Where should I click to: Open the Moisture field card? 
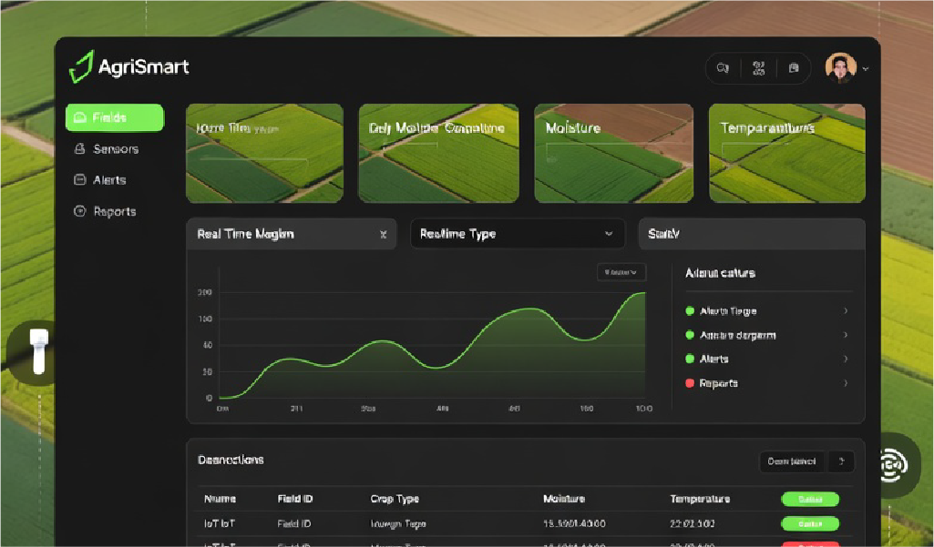(x=613, y=153)
